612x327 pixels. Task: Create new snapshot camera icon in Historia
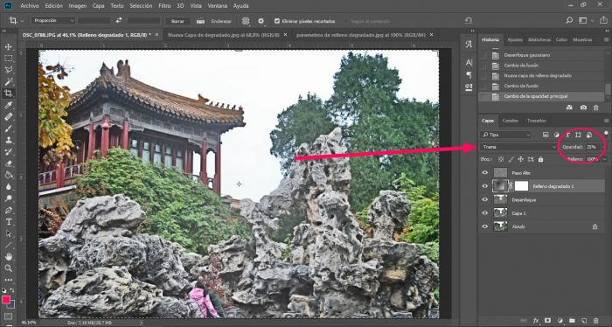tap(583, 108)
